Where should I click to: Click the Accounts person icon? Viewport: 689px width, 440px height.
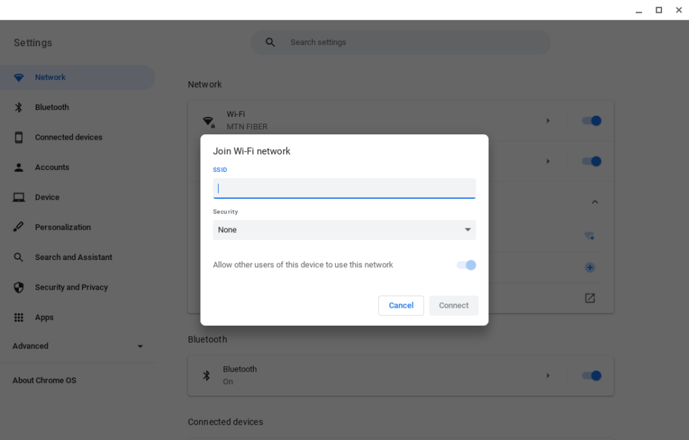(x=18, y=167)
